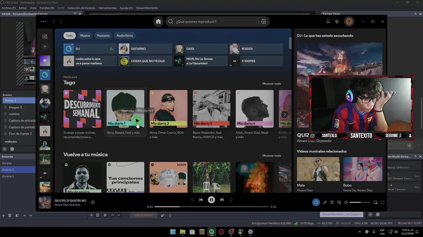
Task: Show all in the Tago section
Action: pos(272,84)
